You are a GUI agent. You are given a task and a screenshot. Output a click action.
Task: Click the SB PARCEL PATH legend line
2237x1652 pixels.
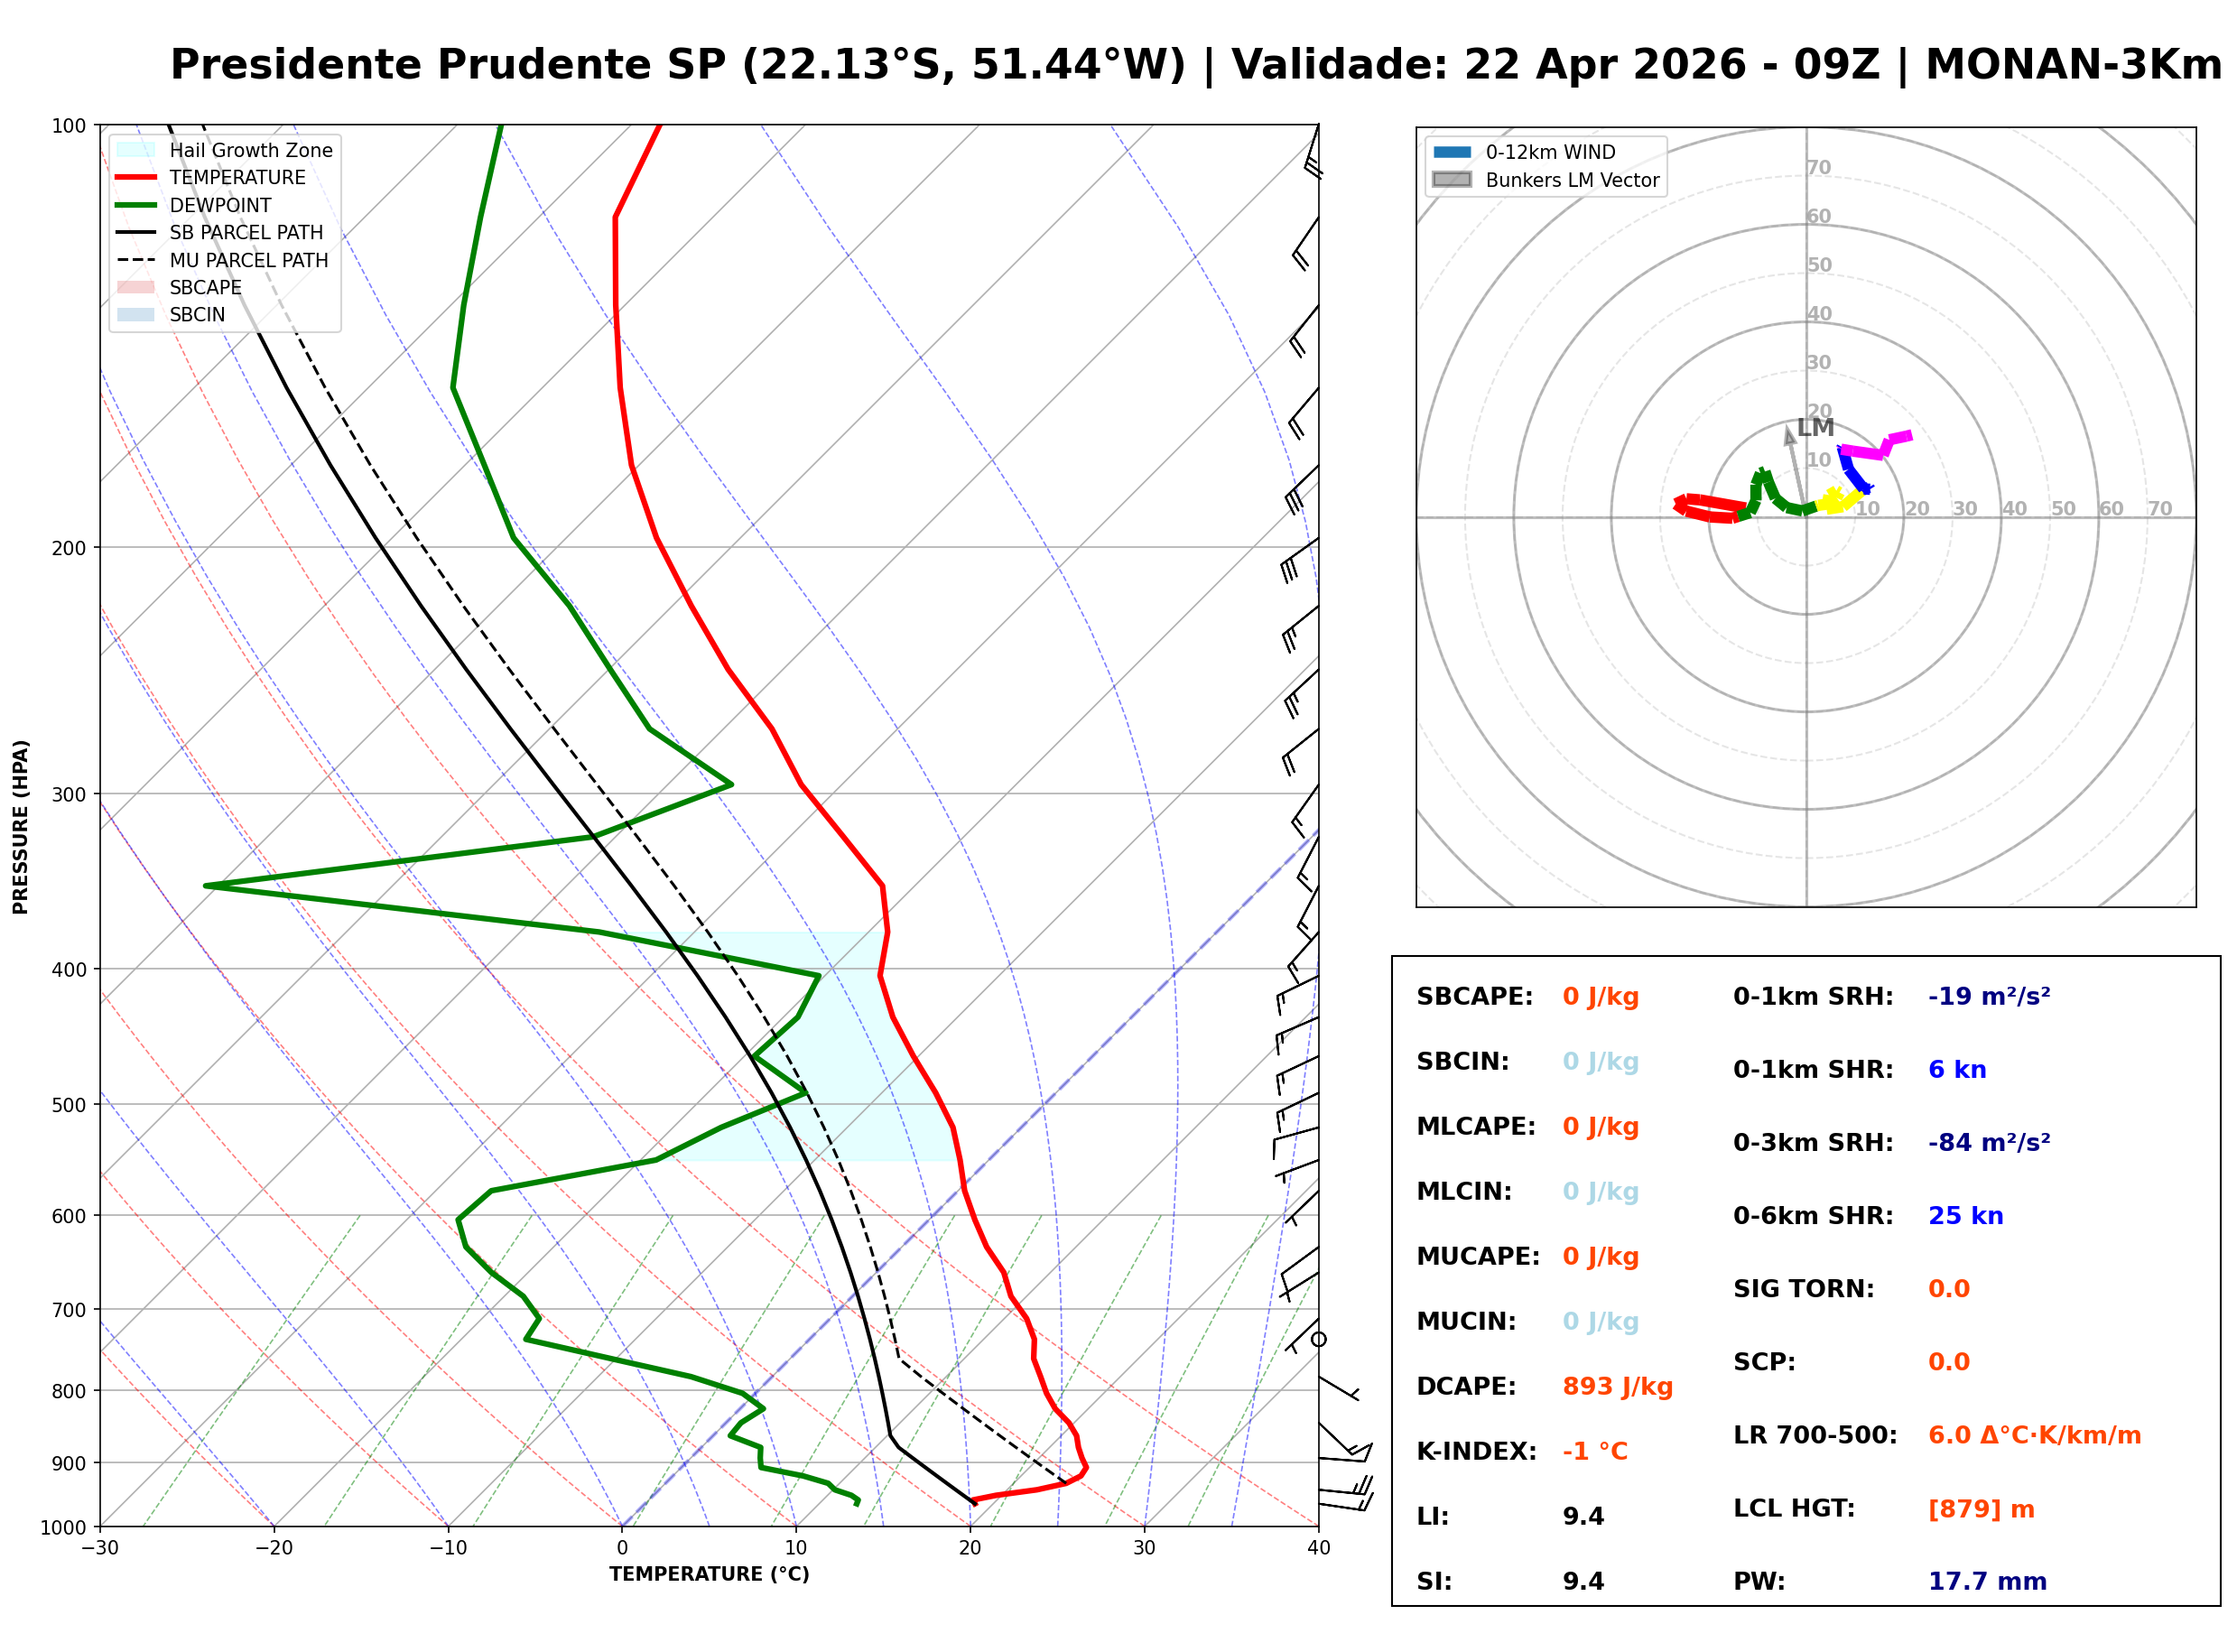(x=136, y=232)
